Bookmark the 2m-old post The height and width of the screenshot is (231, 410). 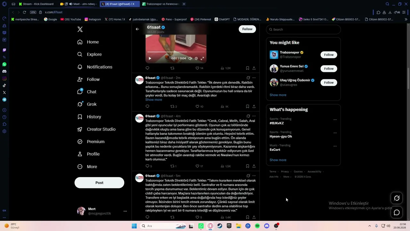coord(248,107)
